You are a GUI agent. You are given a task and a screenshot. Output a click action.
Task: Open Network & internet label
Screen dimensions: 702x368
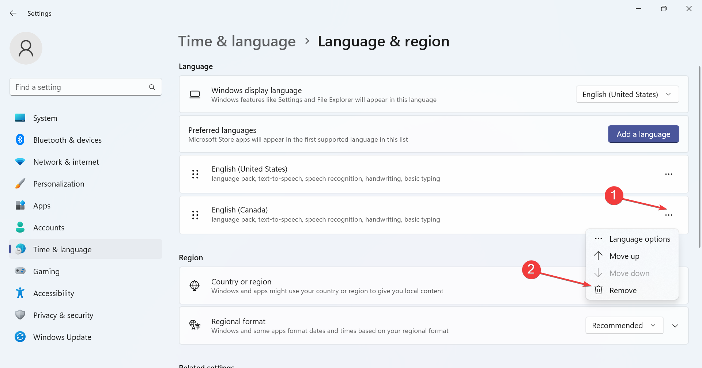coord(66,162)
